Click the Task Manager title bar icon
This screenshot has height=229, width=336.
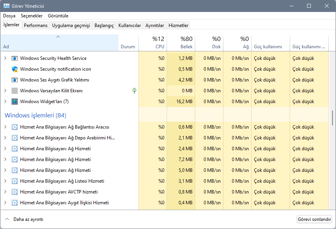6,6
